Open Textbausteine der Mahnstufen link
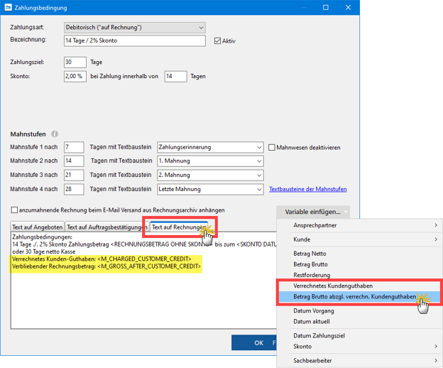 [307, 190]
